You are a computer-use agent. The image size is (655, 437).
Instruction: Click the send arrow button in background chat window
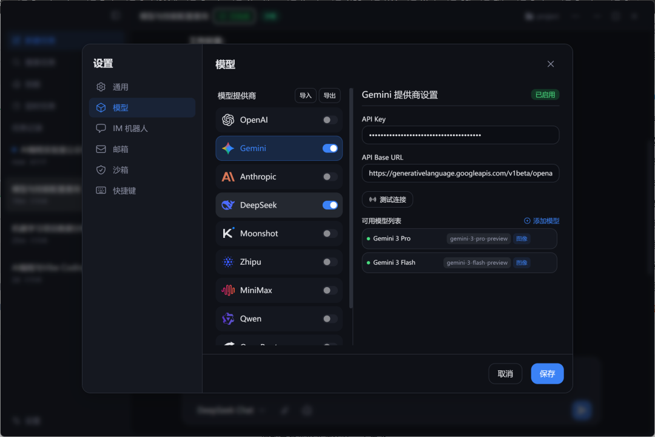point(582,410)
